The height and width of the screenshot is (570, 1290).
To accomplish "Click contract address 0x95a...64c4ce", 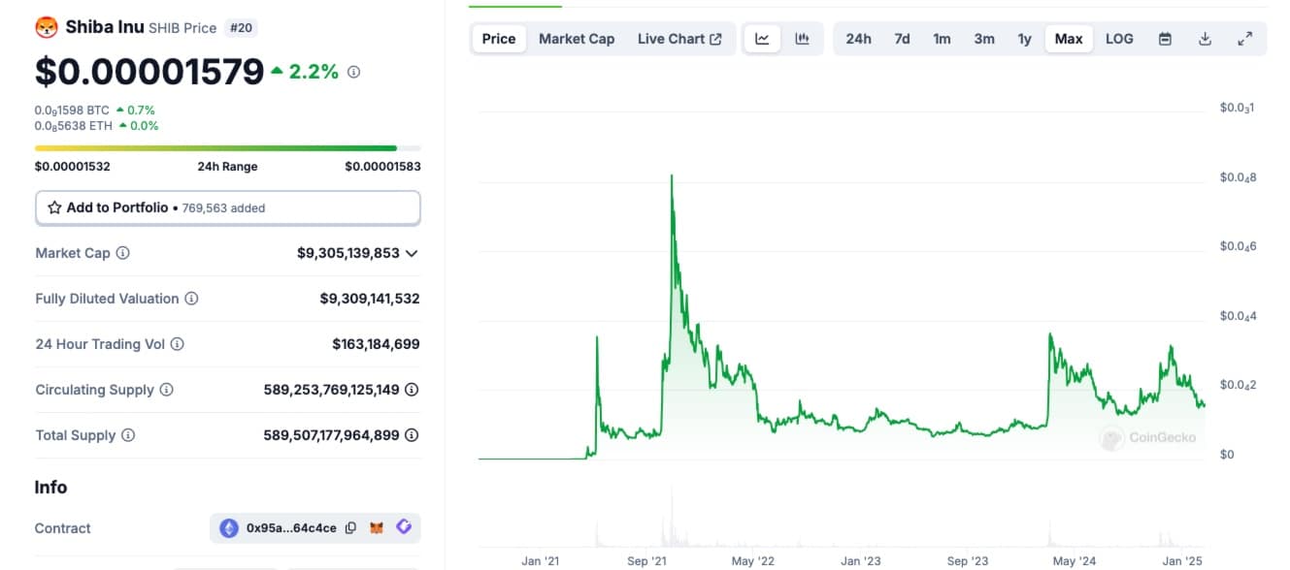I will coord(291,528).
